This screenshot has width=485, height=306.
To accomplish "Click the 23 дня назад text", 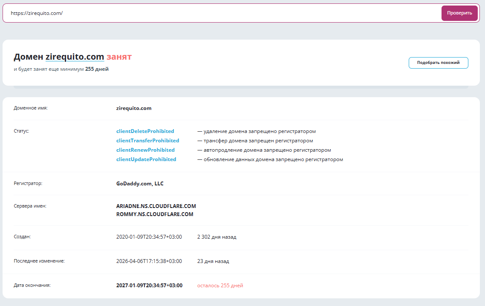I will (213, 261).
